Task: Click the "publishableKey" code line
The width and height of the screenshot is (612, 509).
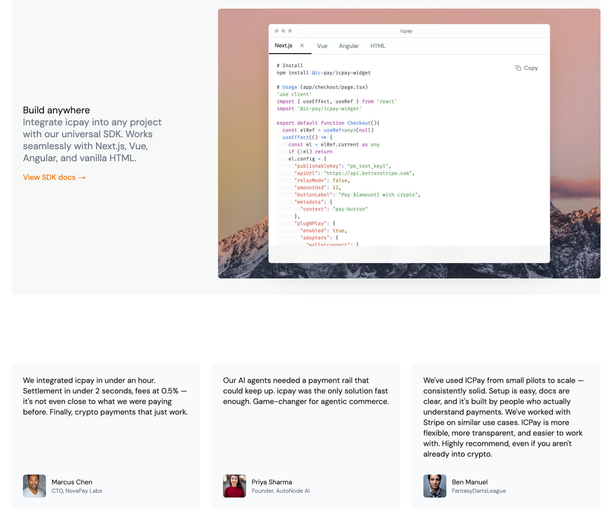Action: [x=343, y=166]
